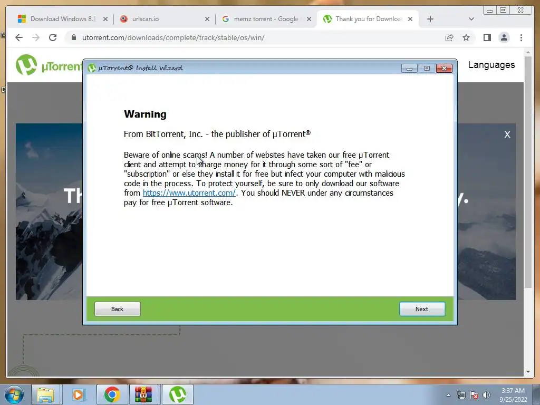Open the https://www.utorrent.com/ link
This screenshot has height=405, width=540.
(x=189, y=193)
